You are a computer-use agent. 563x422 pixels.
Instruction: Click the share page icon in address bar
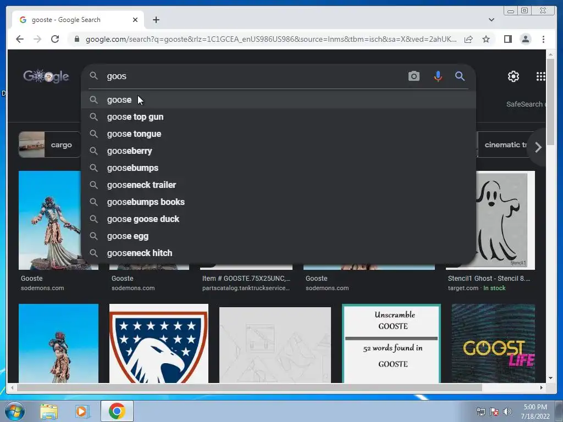click(468, 39)
